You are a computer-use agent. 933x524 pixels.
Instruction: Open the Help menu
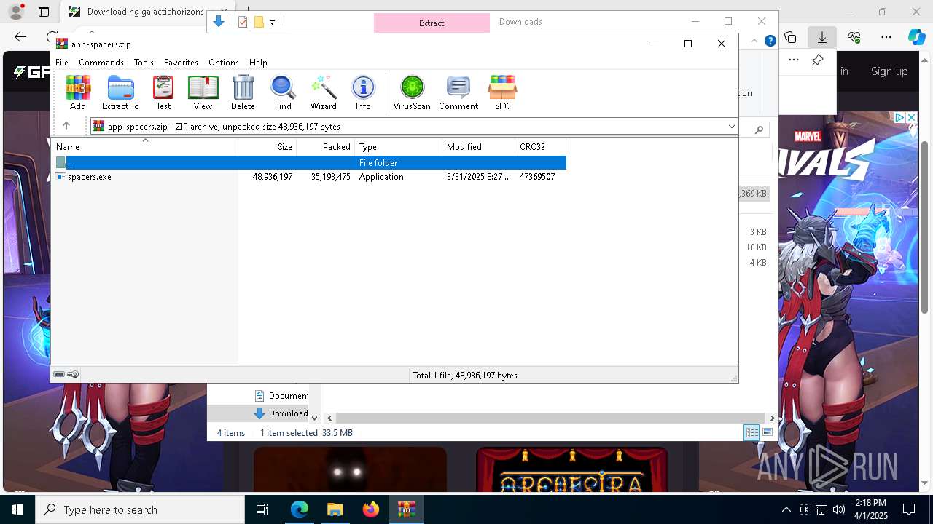point(258,63)
